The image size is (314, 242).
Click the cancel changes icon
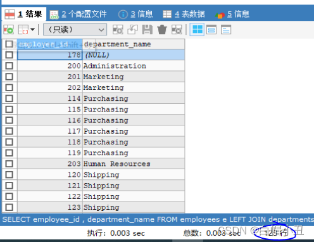pyautogui.click(x=177, y=30)
